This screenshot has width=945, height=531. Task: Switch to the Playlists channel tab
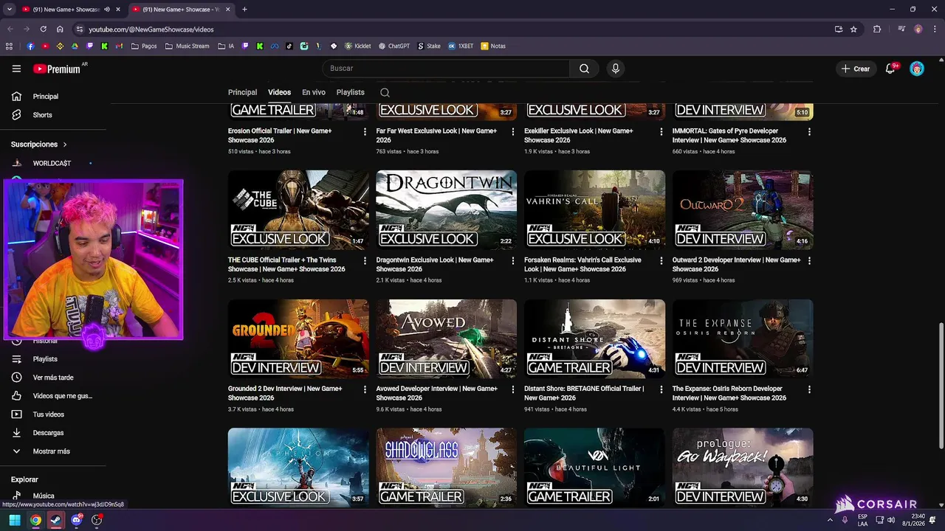pos(351,92)
